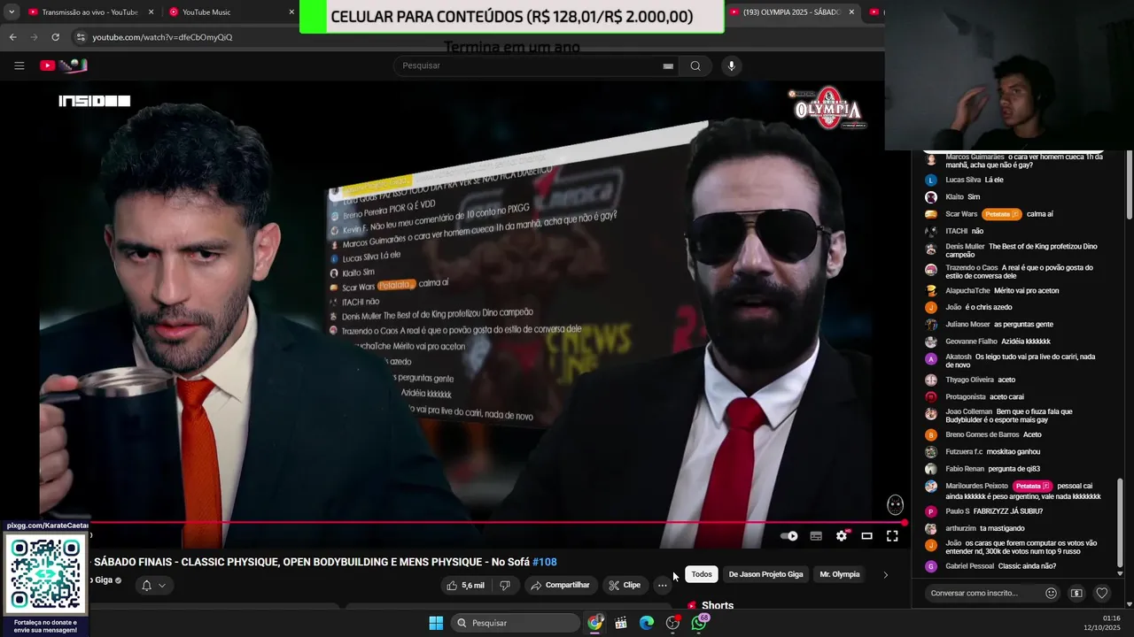
Task: Toggle autoplay switch in the player
Action: [x=789, y=535]
